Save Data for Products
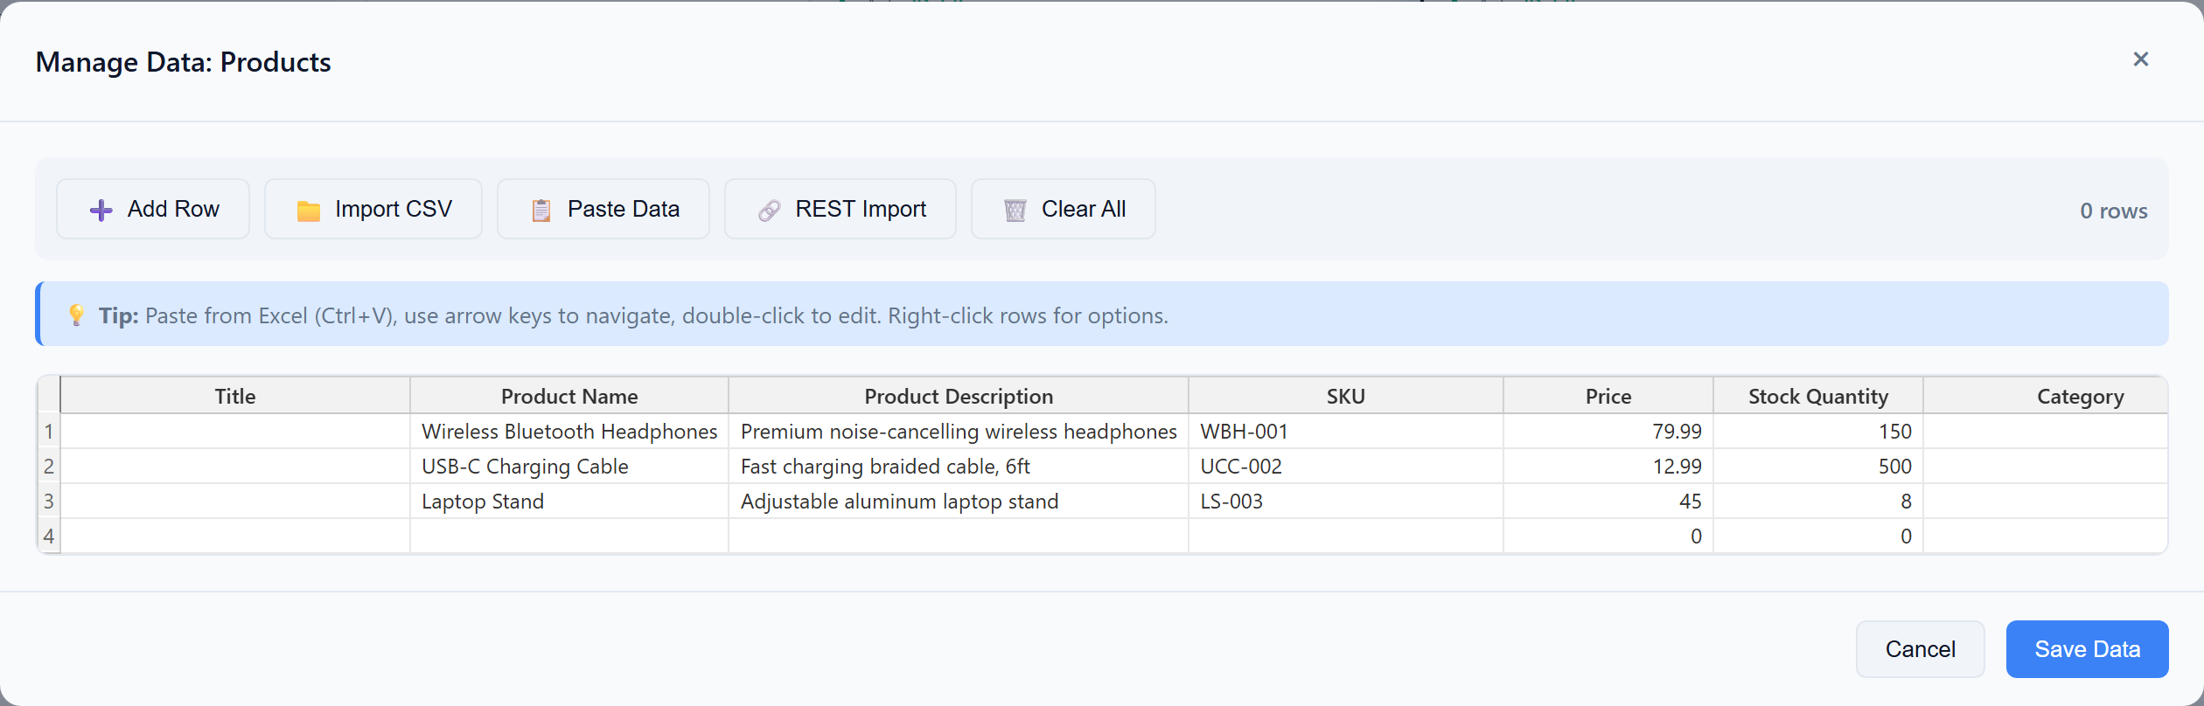The height and width of the screenshot is (706, 2204). (x=2088, y=649)
